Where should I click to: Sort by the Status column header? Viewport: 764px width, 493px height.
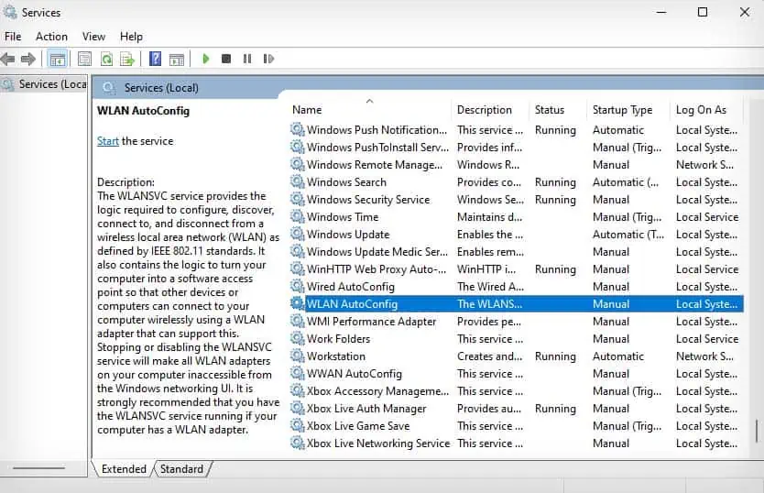(559, 110)
